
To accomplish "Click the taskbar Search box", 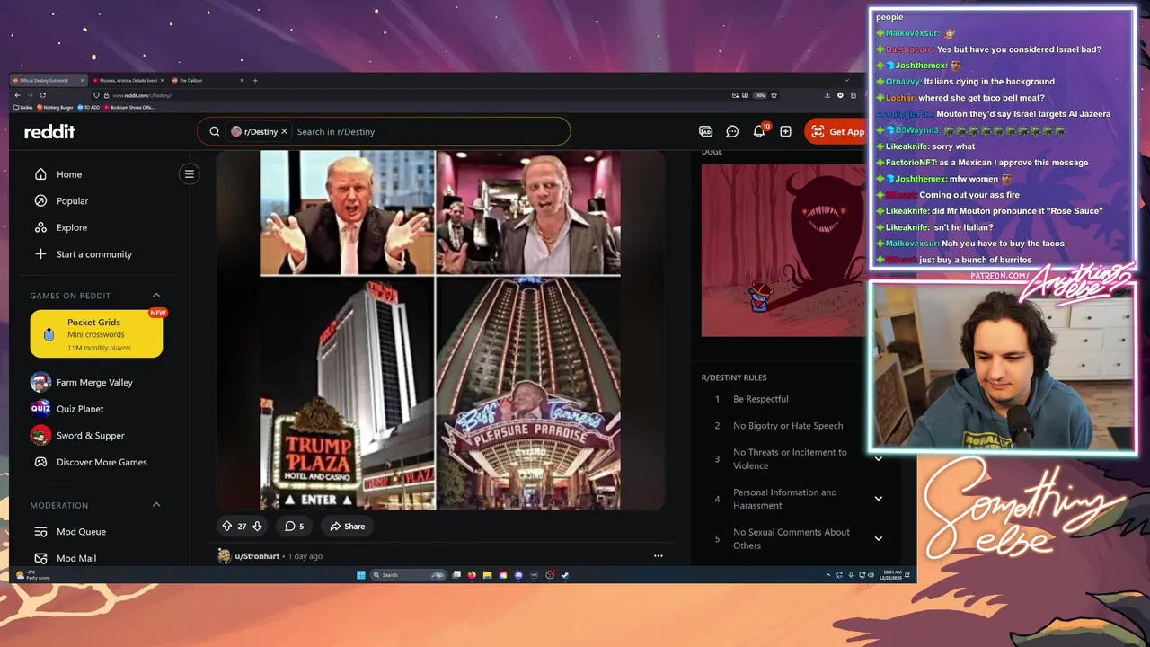I will 408,575.
